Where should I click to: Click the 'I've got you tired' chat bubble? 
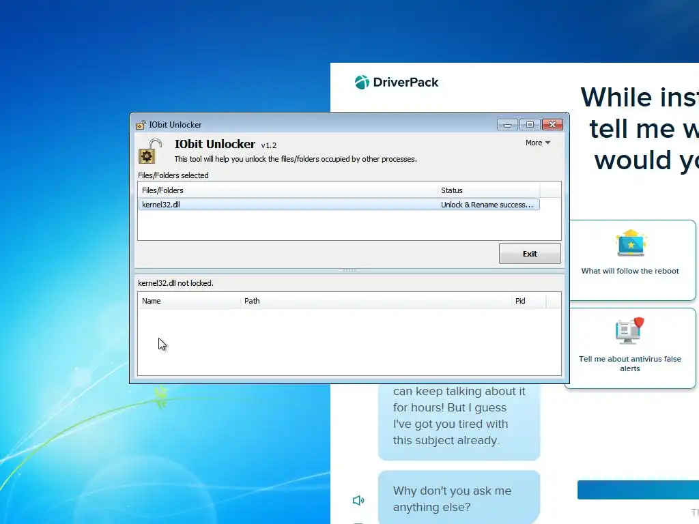[459, 422]
